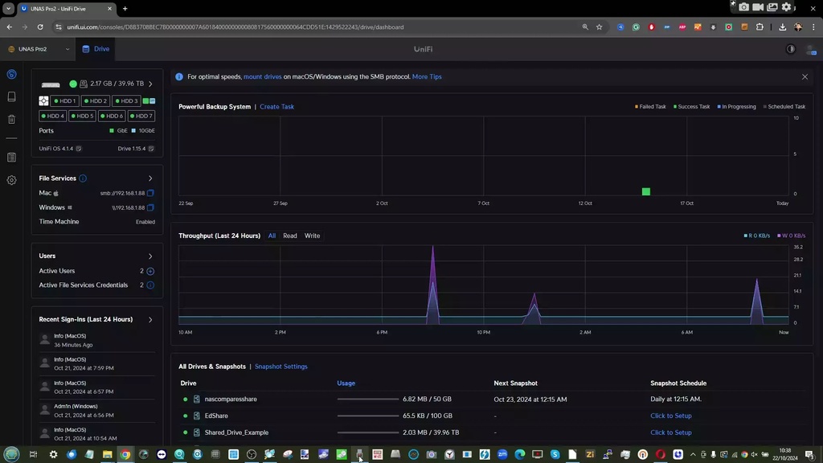Filter throughput to Write only
823x463 pixels.
[313, 236]
